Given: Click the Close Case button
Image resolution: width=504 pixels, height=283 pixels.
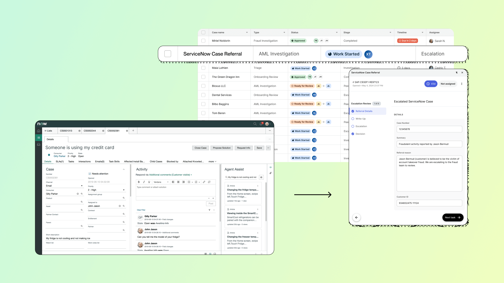Looking at the screenshot, I should (x=201, y=148).
